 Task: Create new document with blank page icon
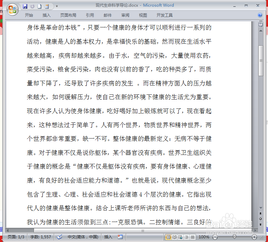click(x=39, y=6)
